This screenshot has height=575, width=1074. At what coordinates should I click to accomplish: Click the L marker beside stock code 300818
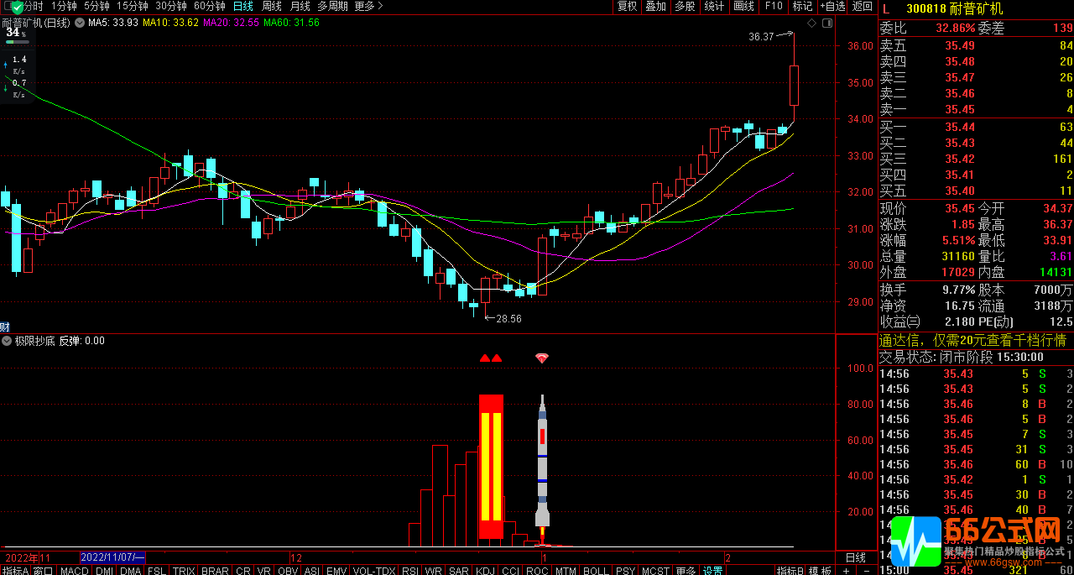point(885,8)
